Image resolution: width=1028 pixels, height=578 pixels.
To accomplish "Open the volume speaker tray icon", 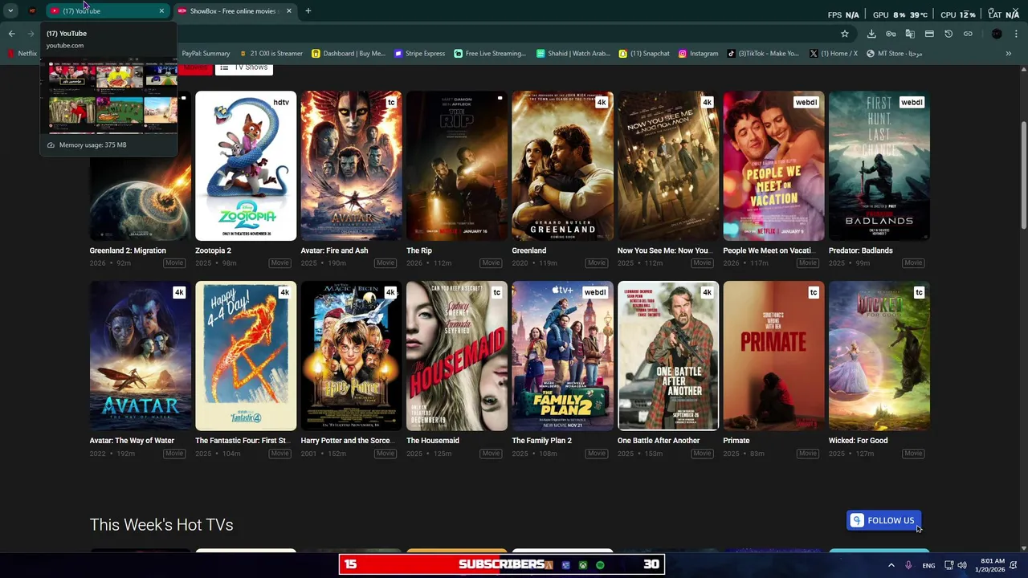I will click(962, 565).
